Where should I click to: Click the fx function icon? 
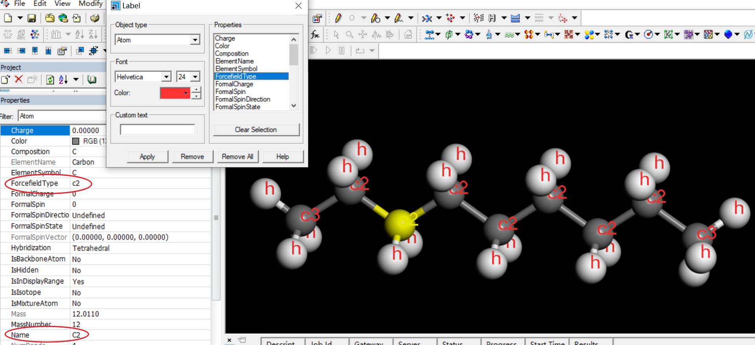click(315, 35)
